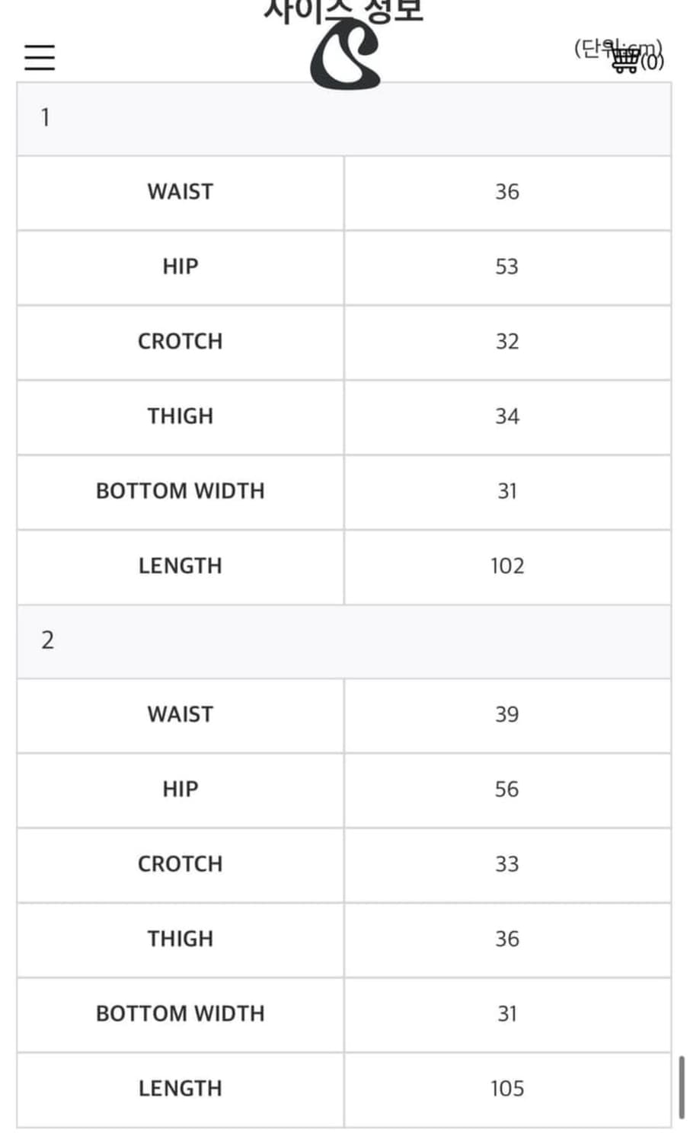The image size is (690, 1142).
Task: Click the THIGH value 36 under size 2
Action: coord(507,939)
